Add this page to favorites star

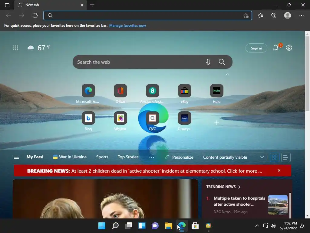246,15
